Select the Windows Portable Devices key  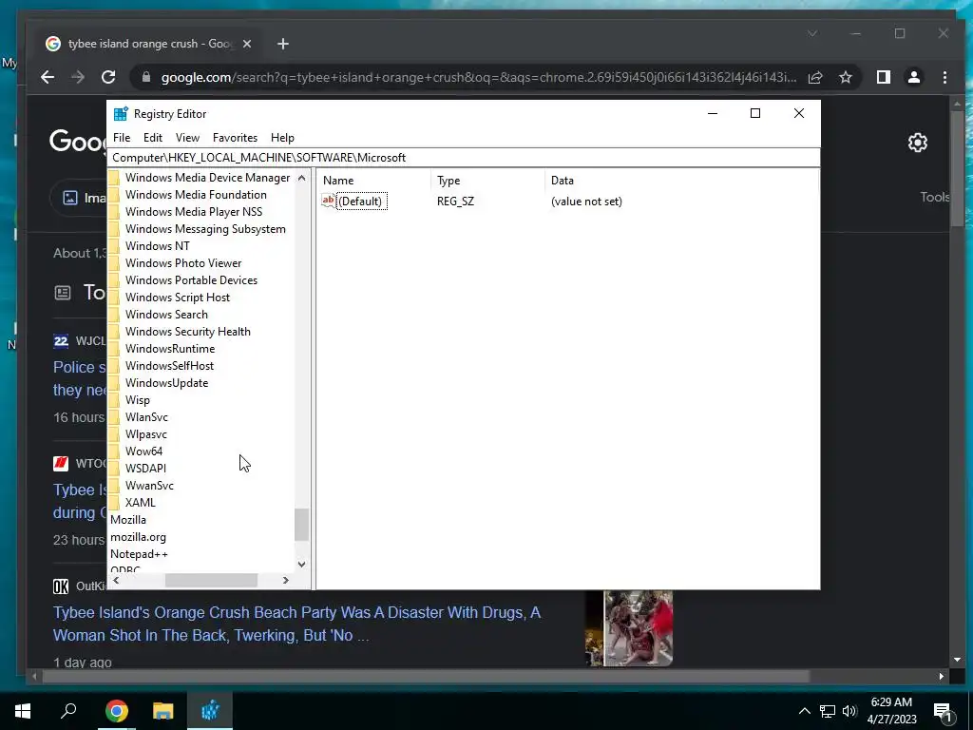click(191, 280)
